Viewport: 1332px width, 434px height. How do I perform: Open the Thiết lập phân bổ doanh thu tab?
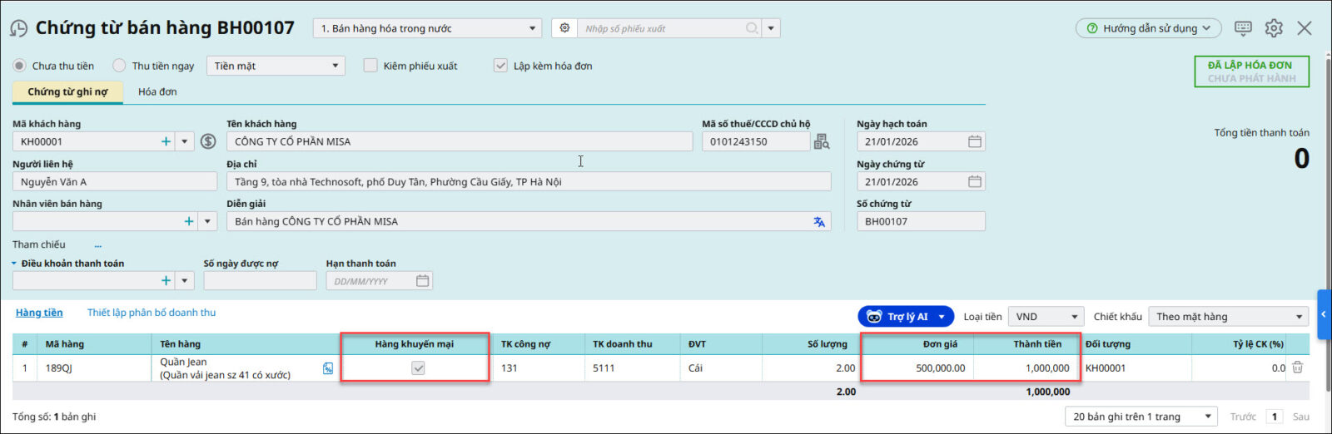coord(152,313)
